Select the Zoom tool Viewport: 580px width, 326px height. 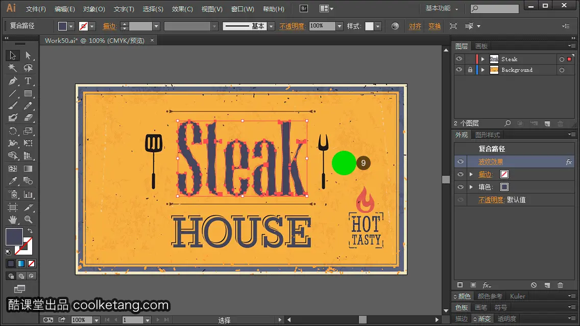click(x=28, y=220)
